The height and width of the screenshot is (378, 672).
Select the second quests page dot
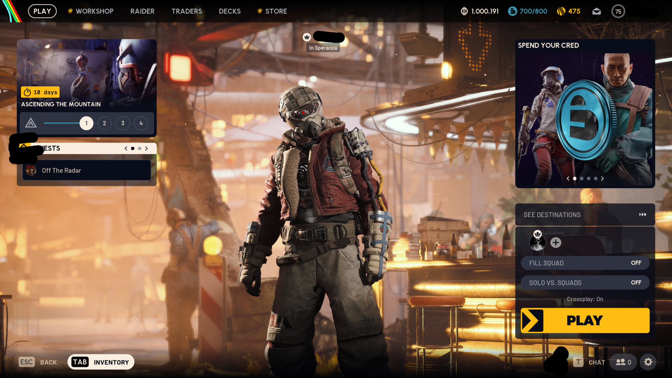(x=140, y=148)
